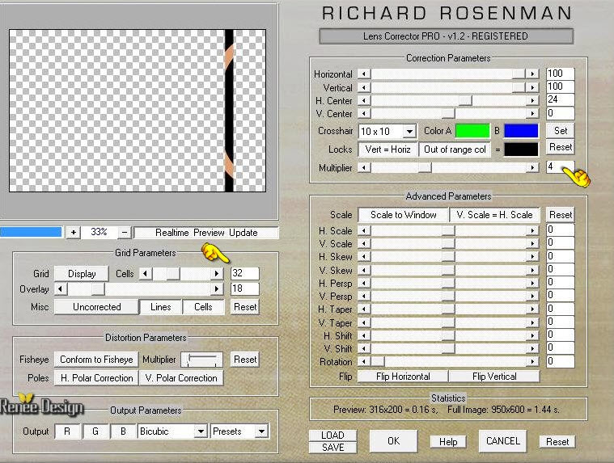The image size is (614, 463).
Task: Toggle H. Polar Correction
Action: tap(96, 377)
